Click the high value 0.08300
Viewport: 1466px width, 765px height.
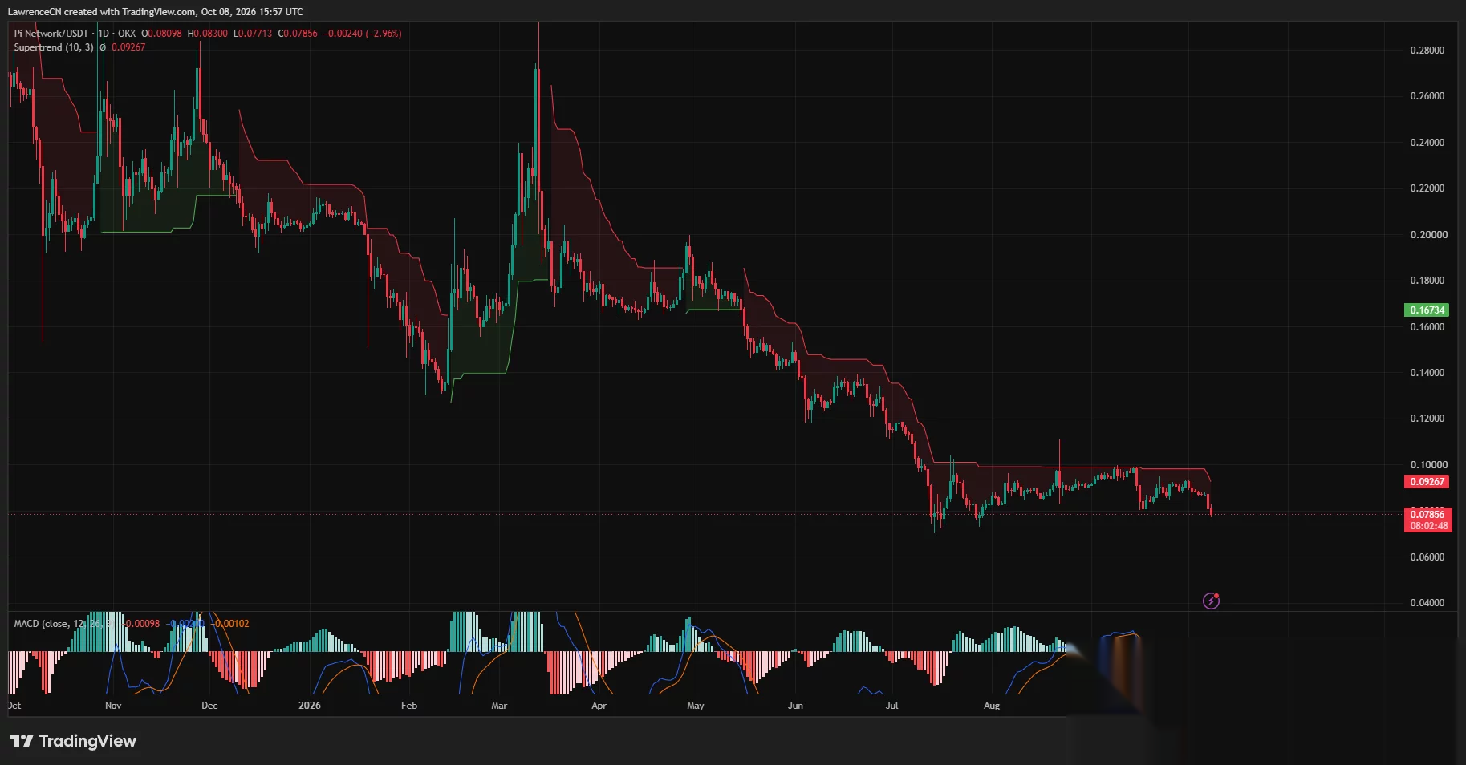tap(210, 34)
